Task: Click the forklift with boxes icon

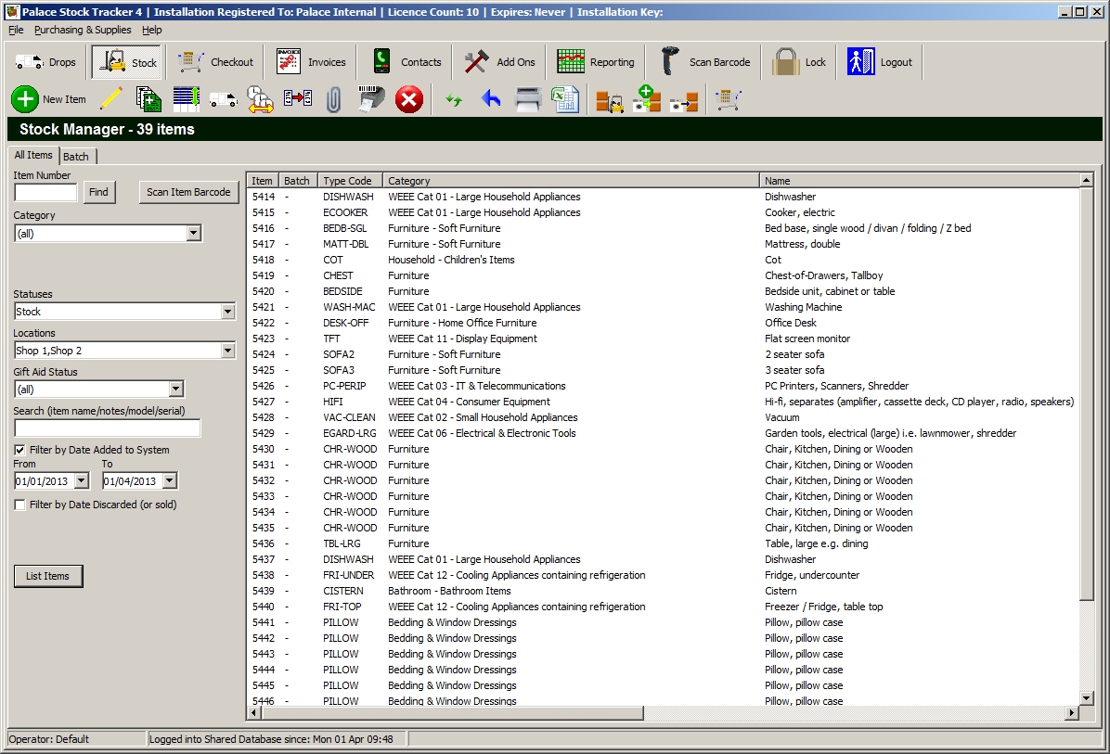Action: (610, 100)
